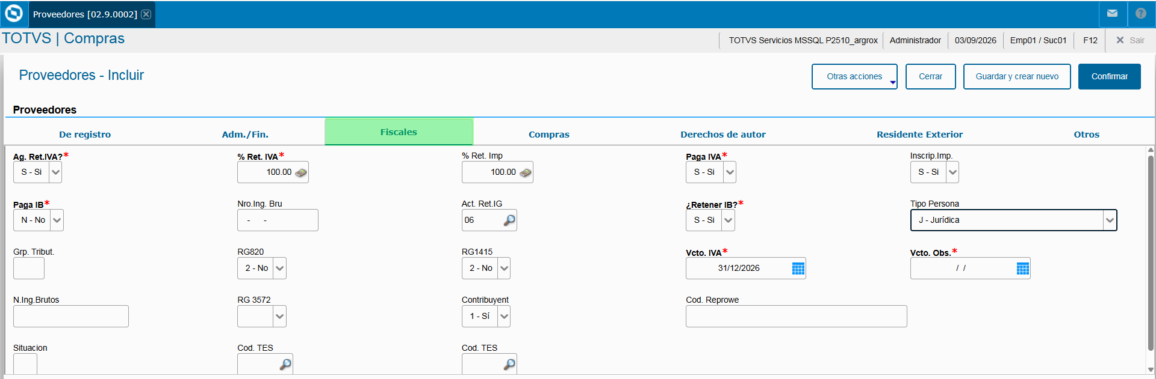
Task: Click Guardar y crear nuevo button
Action: 1017,77
